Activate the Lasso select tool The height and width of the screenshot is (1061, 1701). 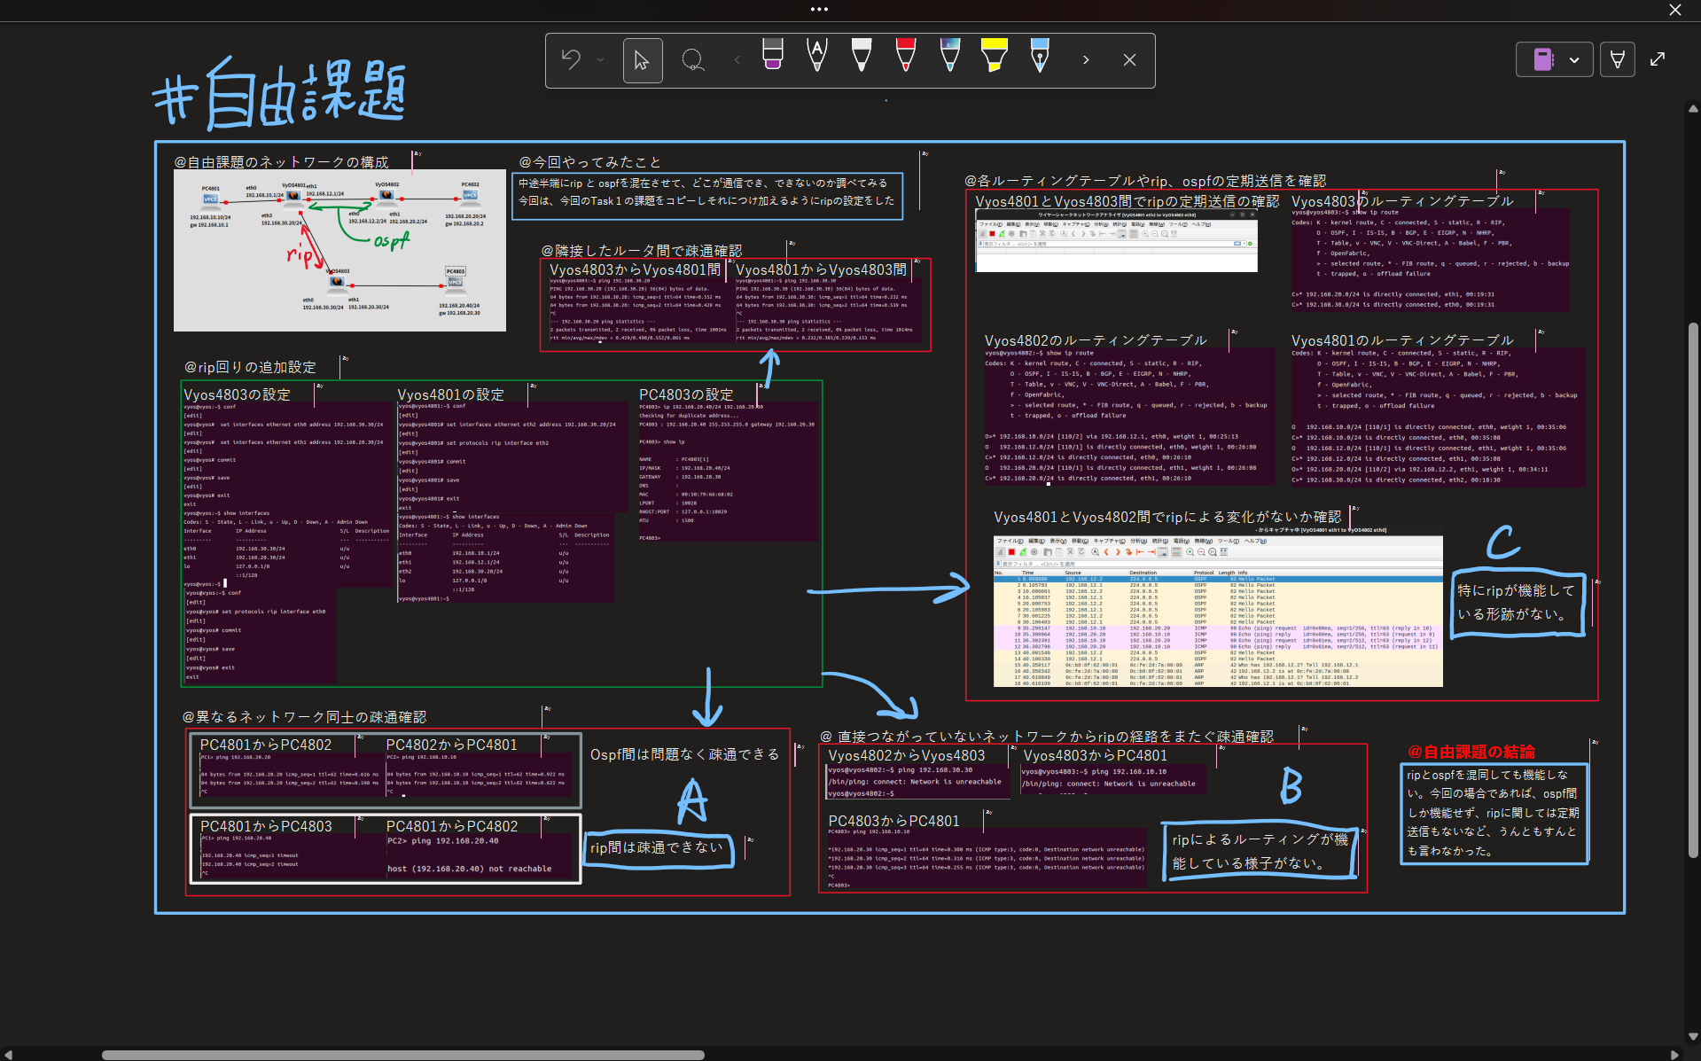pyautogui.click(x=692, y=60)
